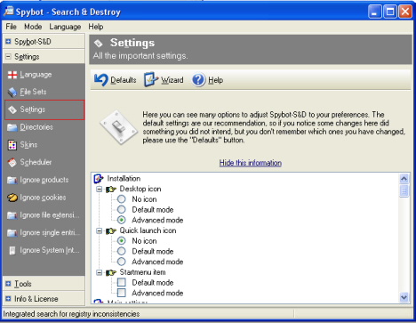The width and height of the screenshot is (416, 323).
Task: Click the Startmenu item pointing-hand icon
Action: coord(111,272)
